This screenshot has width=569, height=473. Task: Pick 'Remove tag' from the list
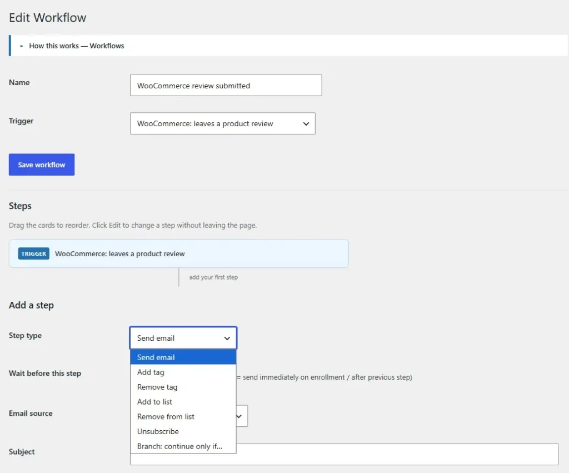click(183, 387)
